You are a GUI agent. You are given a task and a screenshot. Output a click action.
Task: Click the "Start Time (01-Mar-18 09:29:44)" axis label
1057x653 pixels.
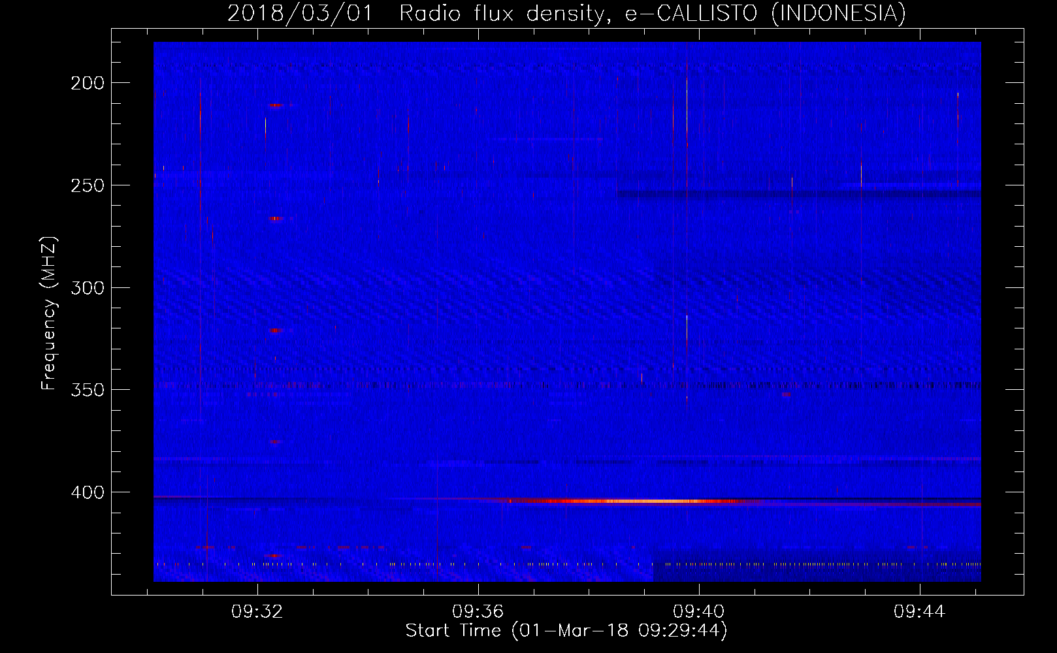click(566, 631)
